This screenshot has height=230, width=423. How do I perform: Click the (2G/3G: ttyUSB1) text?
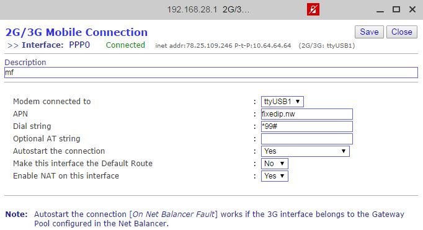pyautogui.click(x=327, y=46)
